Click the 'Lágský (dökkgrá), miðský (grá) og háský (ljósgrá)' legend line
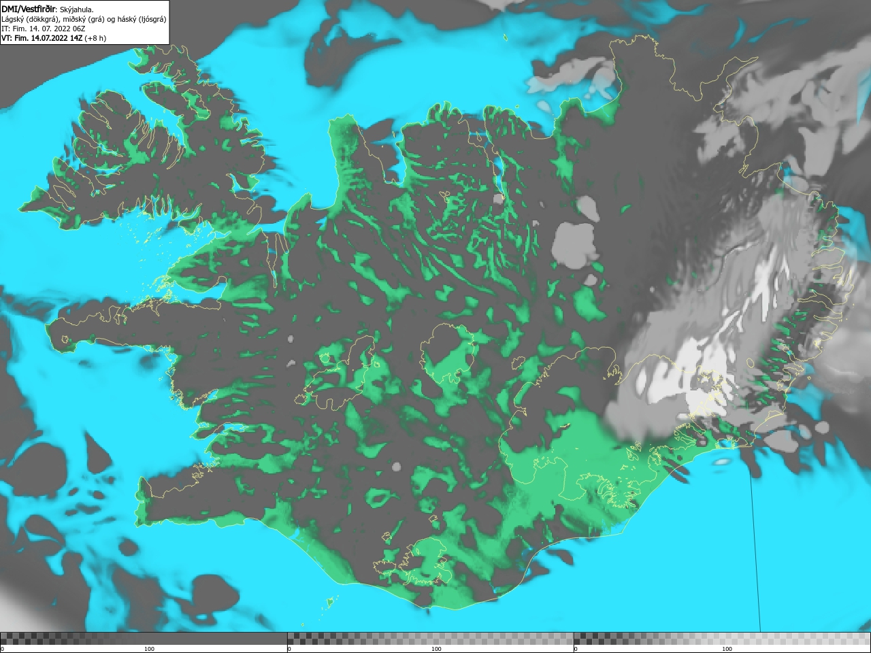 (84, 19)
